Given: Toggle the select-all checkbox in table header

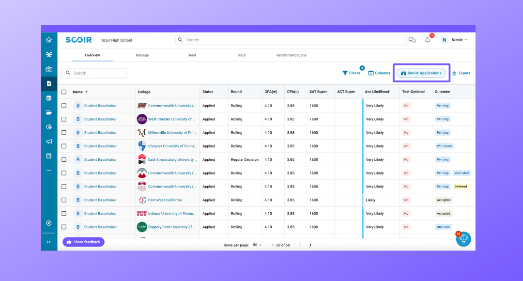Looking at the screenshot, I should [x=64, y=92].
